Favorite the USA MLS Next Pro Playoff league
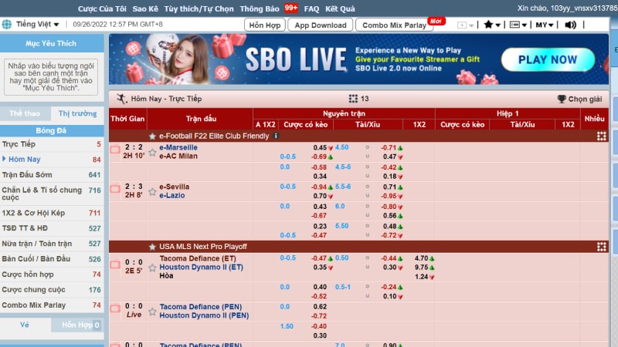Image resolution: width=618 pixels, height=347 pixels. coord(152,247)
